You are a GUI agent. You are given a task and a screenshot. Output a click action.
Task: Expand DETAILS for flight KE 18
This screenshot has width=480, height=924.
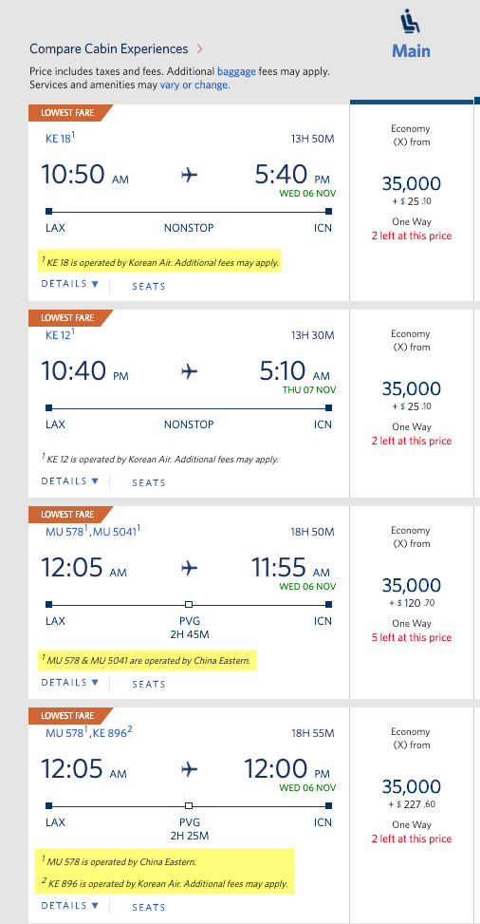70,284
